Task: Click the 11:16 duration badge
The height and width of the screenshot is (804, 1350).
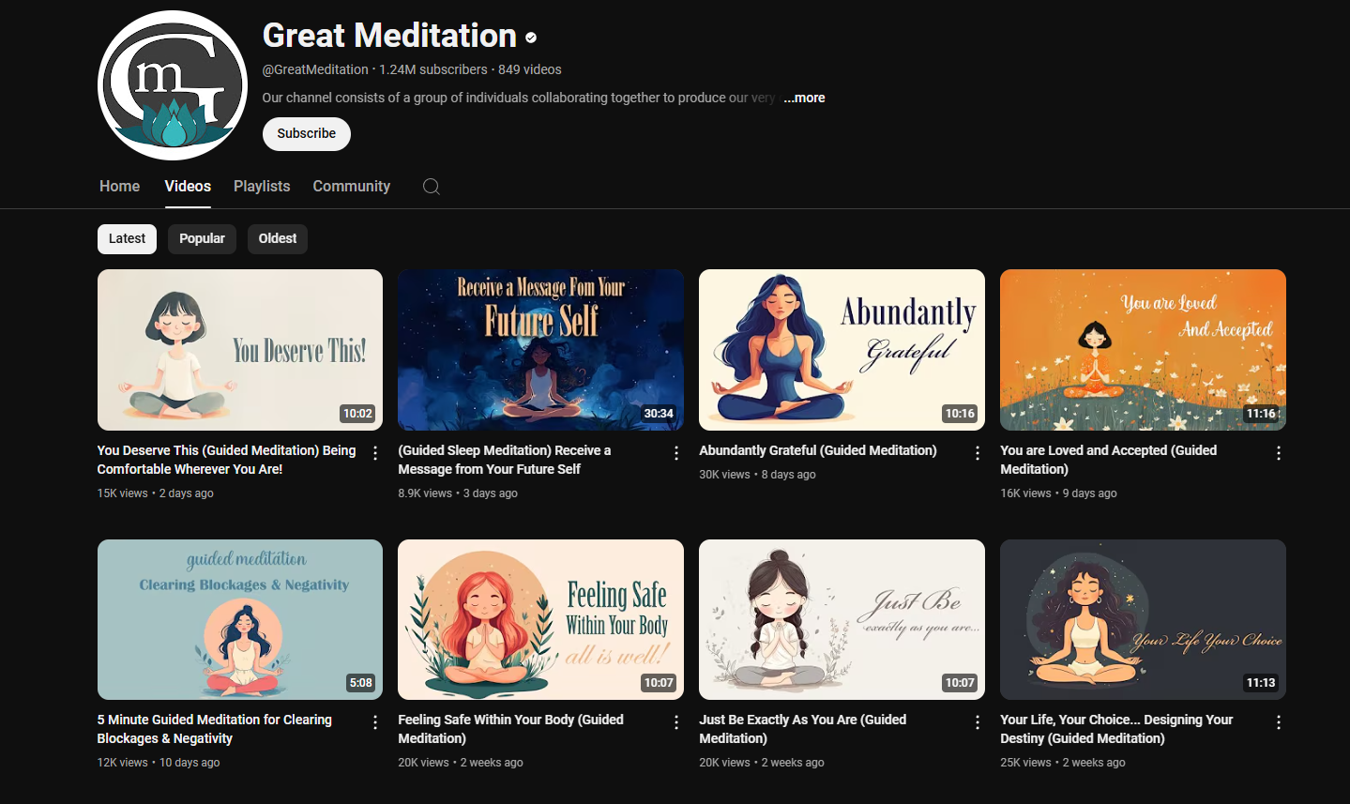Action: pos(1261,414)
